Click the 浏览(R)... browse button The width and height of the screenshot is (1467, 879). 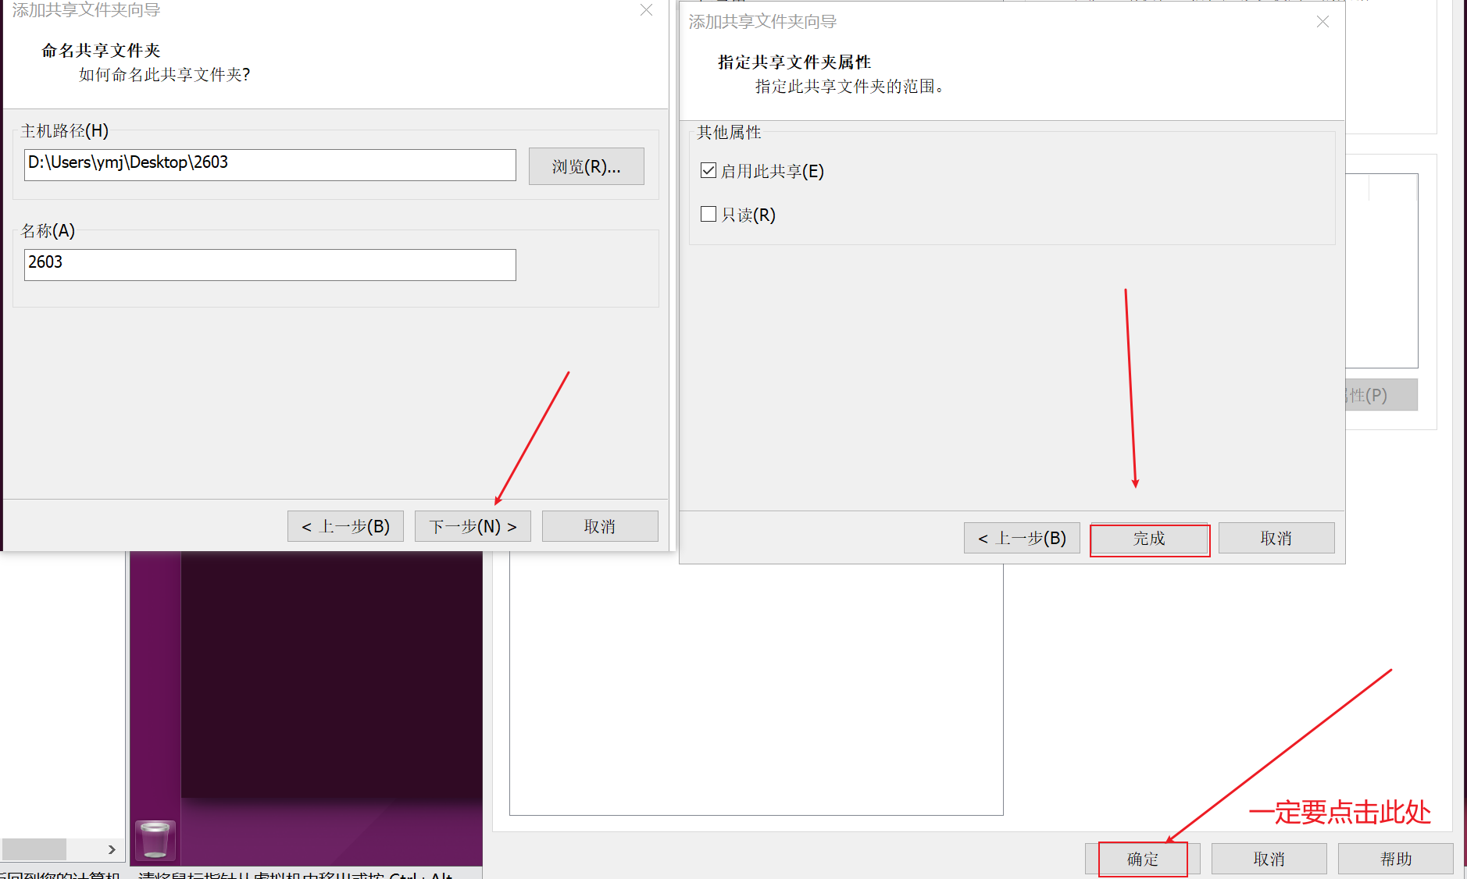[587, 166]
